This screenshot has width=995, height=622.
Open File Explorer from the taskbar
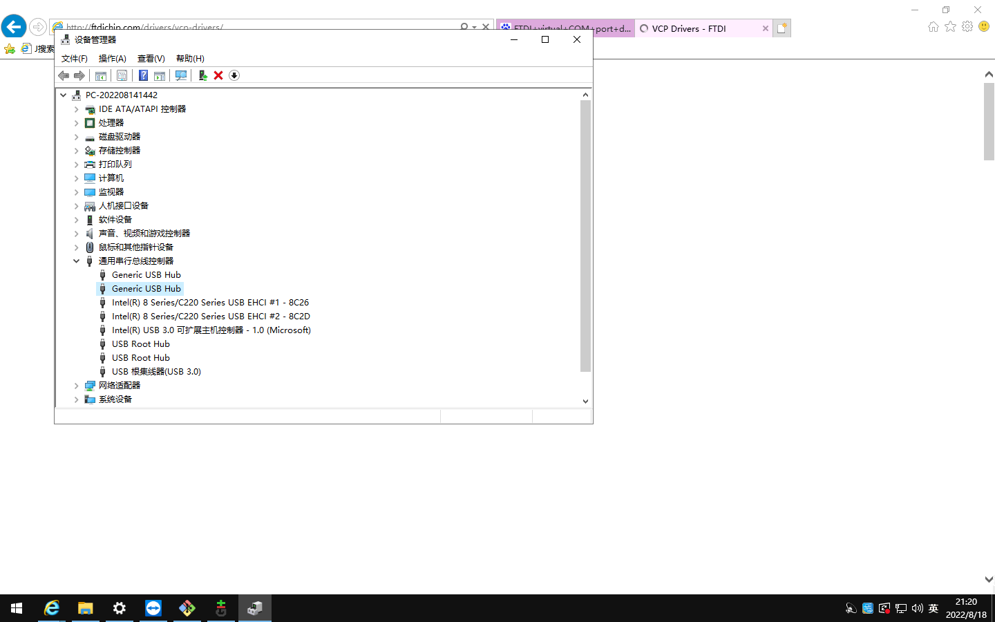point(86,608)
